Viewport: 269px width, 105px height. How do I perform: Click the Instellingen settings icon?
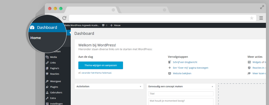(x=47, y=104)
